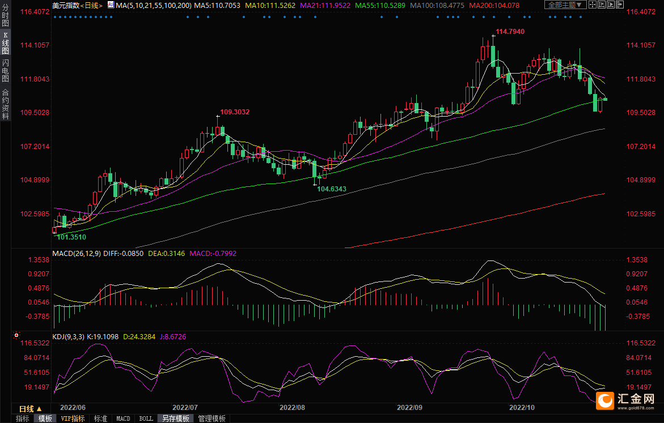Click the 114.7940 high price marker
The width and height of the screenshot is (664, 423).
tap(510, 32)
